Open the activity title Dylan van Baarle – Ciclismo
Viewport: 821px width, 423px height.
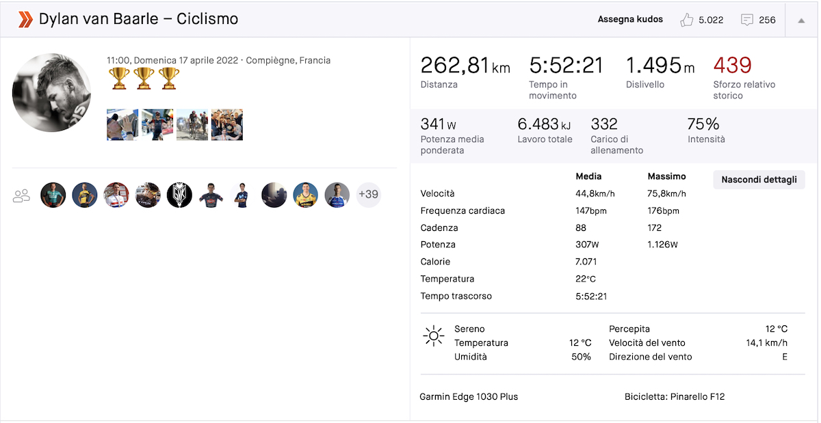[138, 19]
